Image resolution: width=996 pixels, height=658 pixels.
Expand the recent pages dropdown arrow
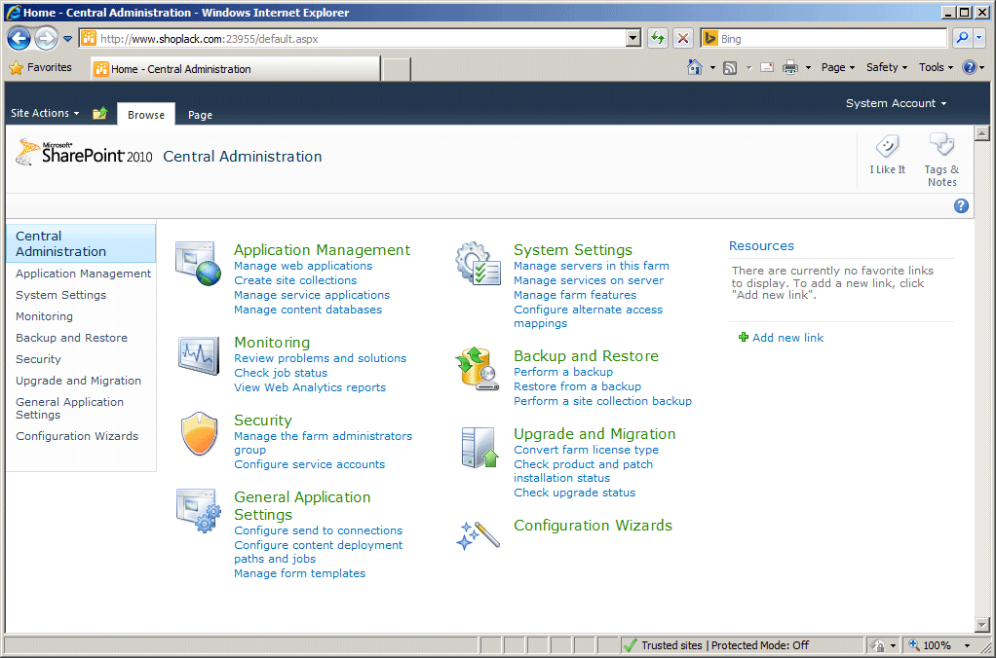point(67,39)
